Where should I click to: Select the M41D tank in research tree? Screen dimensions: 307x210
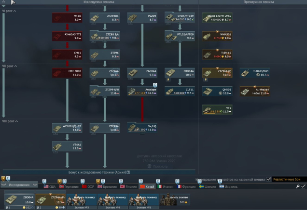pyautogui.click(x=67, y=18)
